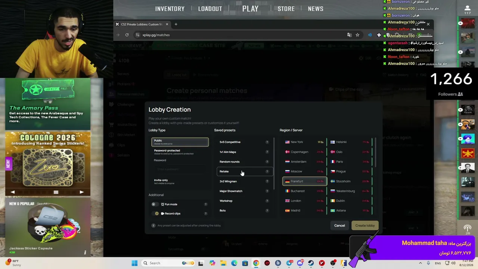Open the Jackass Sticker Capsule item

[48, 228]
